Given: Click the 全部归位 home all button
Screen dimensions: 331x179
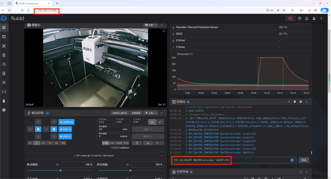Looking at the screenshot, I should pos(66,122).
